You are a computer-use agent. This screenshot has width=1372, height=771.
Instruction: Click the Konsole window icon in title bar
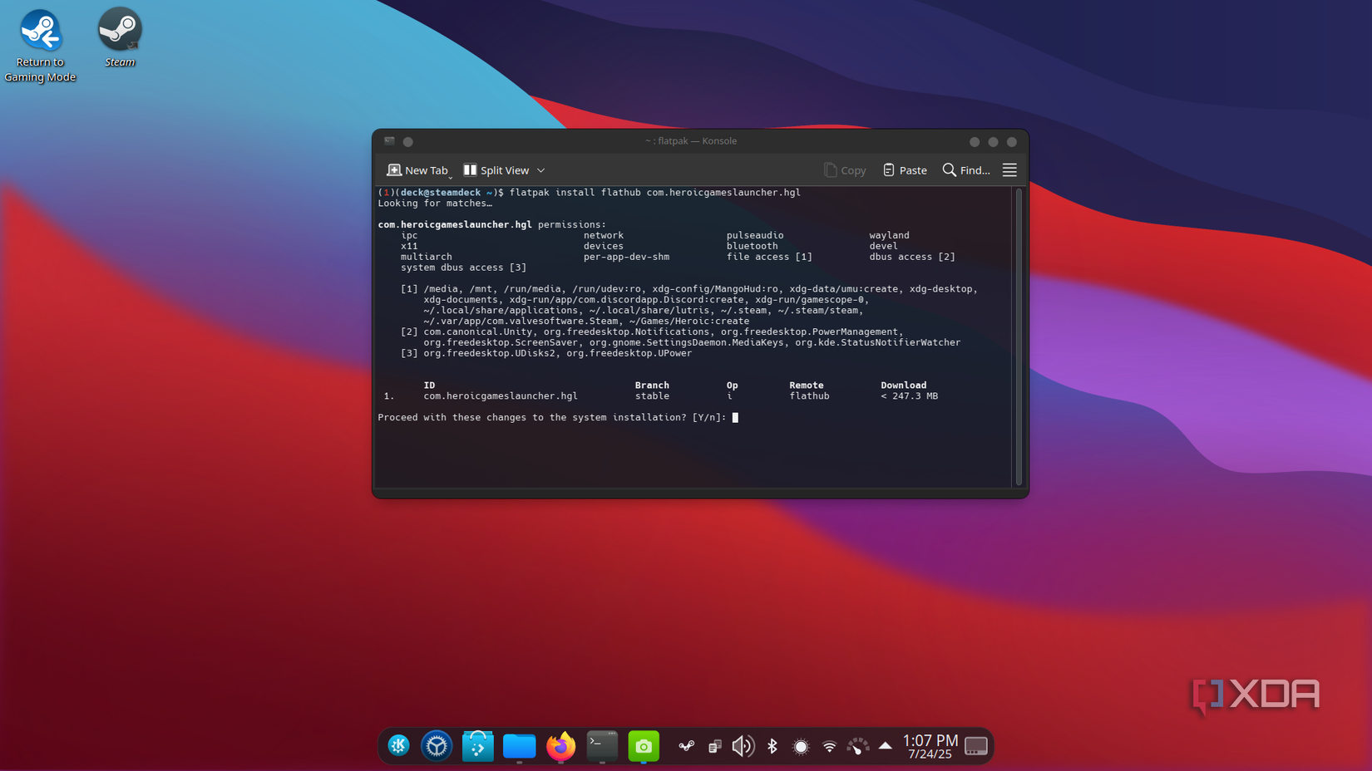[x=390, y=141]
